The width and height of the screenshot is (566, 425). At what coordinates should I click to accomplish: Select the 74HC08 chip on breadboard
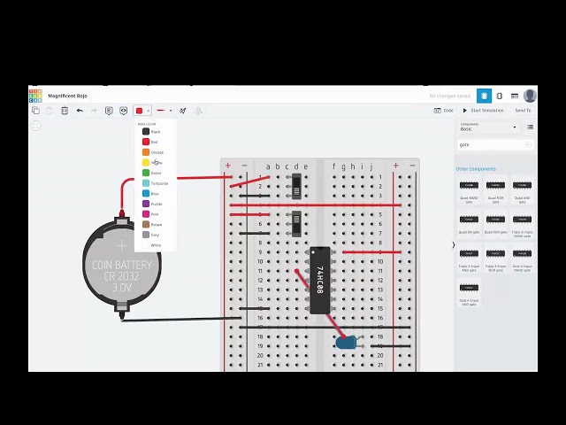pos(320,280)
